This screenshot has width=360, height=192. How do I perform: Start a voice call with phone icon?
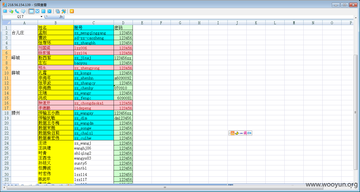[x=17, y=11]
